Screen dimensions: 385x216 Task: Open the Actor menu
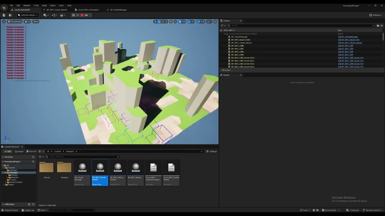coord(61,5)
